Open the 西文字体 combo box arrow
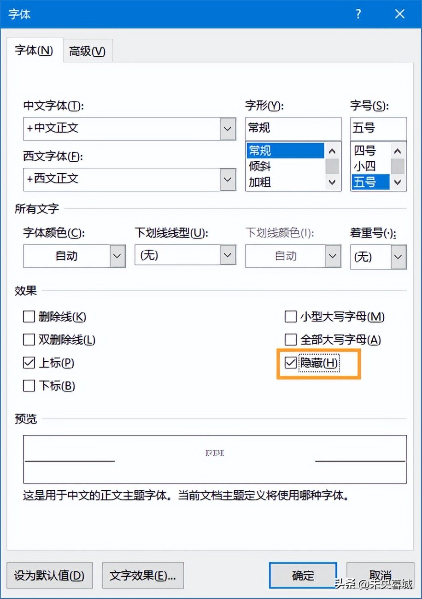422x599 pixels. tap(228, 179)
